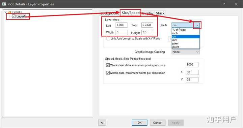The height and width of the screenshot is (128, 243).
Task: Switch to the Display tab
Action: pos(148,13)
